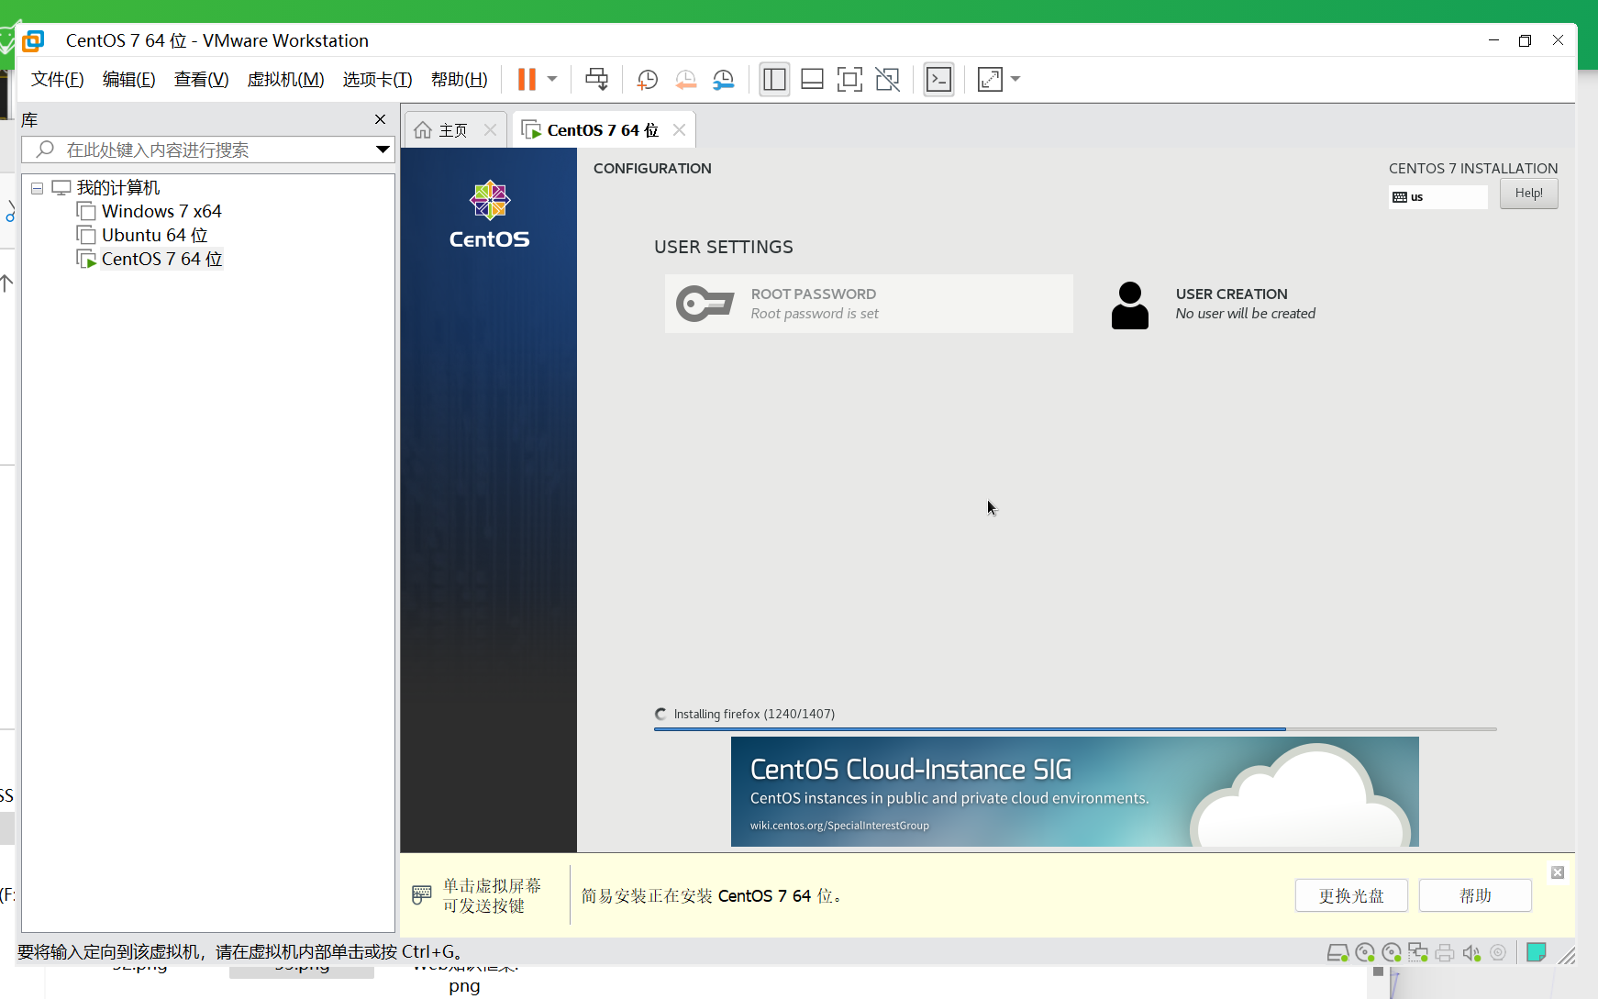Click the 更换光盘 button
The width and height of the screenshot is (1598, 999).
[x=1351, y=895]
